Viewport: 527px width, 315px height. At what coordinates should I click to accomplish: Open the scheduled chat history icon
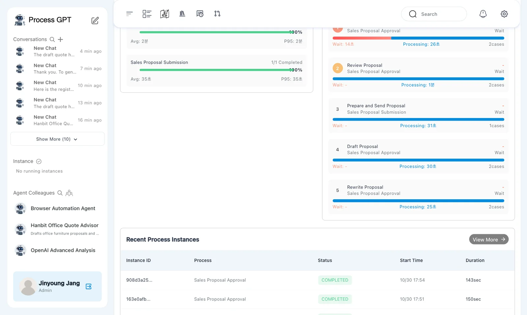(x=200, y=14)
